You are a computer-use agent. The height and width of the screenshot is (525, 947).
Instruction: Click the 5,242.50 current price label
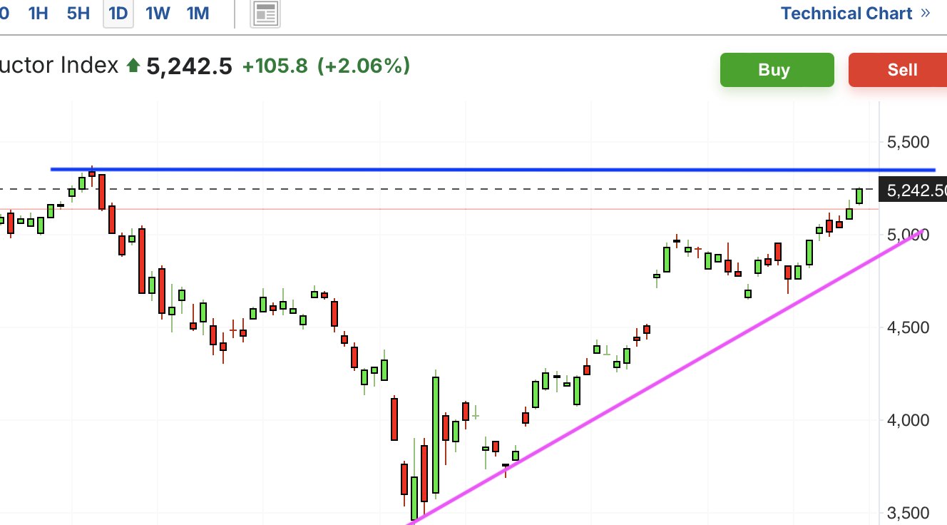click(x=914, y=190)
